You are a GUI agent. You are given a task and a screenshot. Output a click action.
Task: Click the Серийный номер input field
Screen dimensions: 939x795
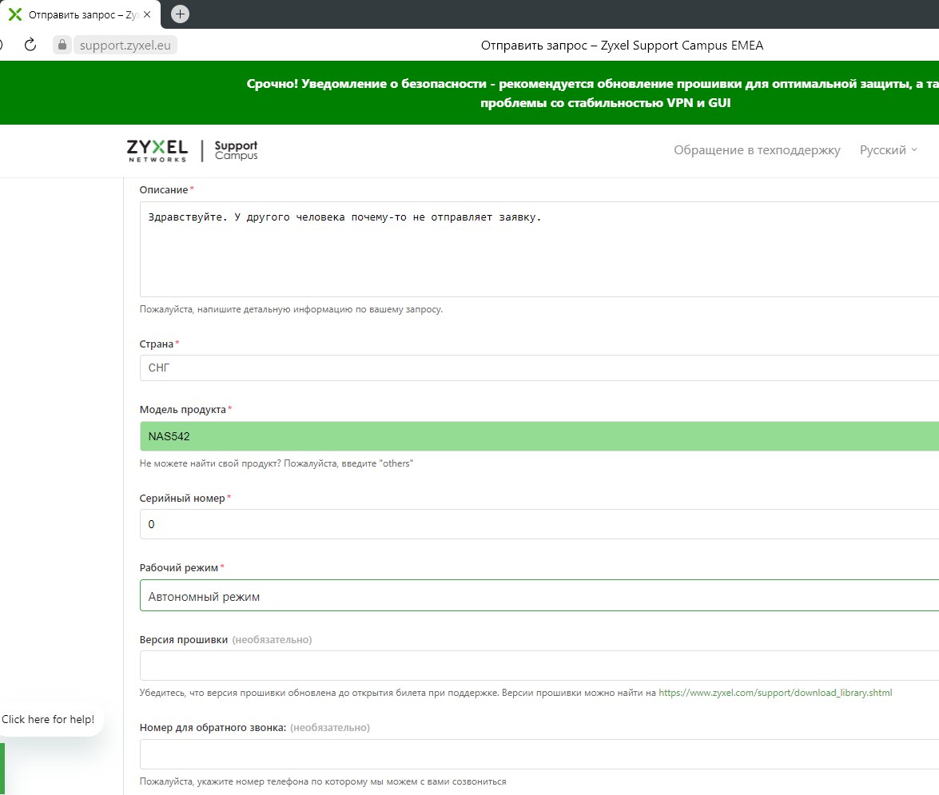[x=539, y=524]
